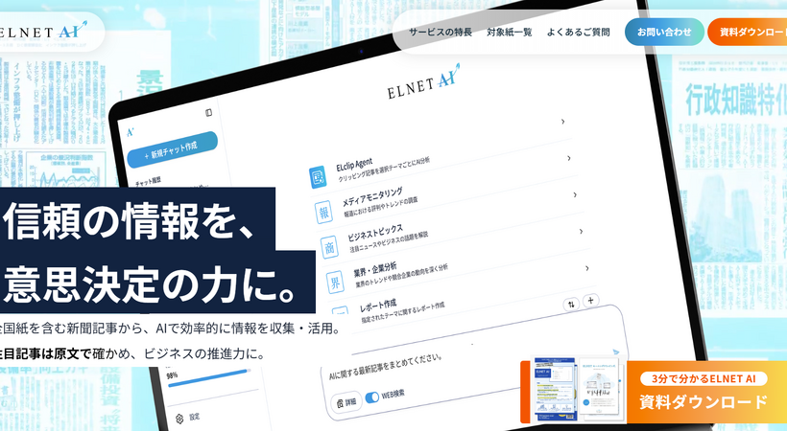Click the 設定 gear icon in the sidebar
787x431 pixels.
pos(179,419)
